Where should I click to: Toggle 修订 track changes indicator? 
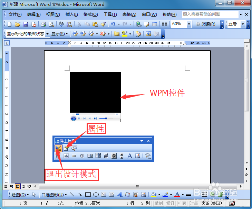pyautogui.click(x=170, y=203)
